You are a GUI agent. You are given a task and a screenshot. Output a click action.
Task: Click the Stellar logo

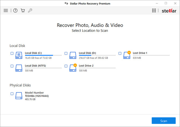click(168, 10)
